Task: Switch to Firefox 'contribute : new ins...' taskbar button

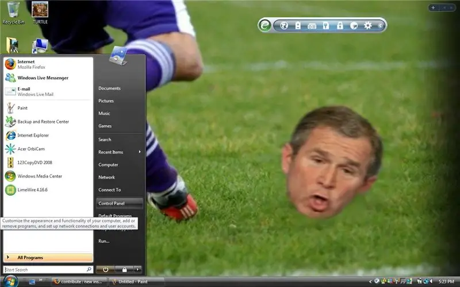Action: (79, 282)
